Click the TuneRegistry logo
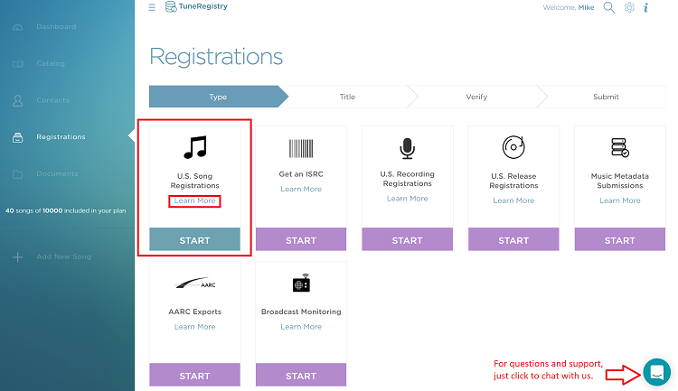678x391 pixels. (196, 6)
